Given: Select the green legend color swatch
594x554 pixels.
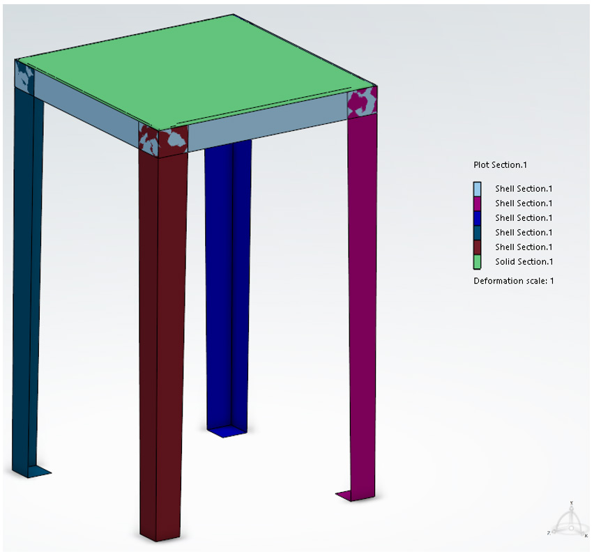Looking at the screenshot, I should [x=478, y=261].
